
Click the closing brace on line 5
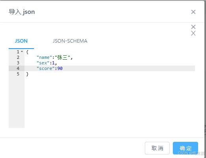pyautogui.click(x=27, y=74)
